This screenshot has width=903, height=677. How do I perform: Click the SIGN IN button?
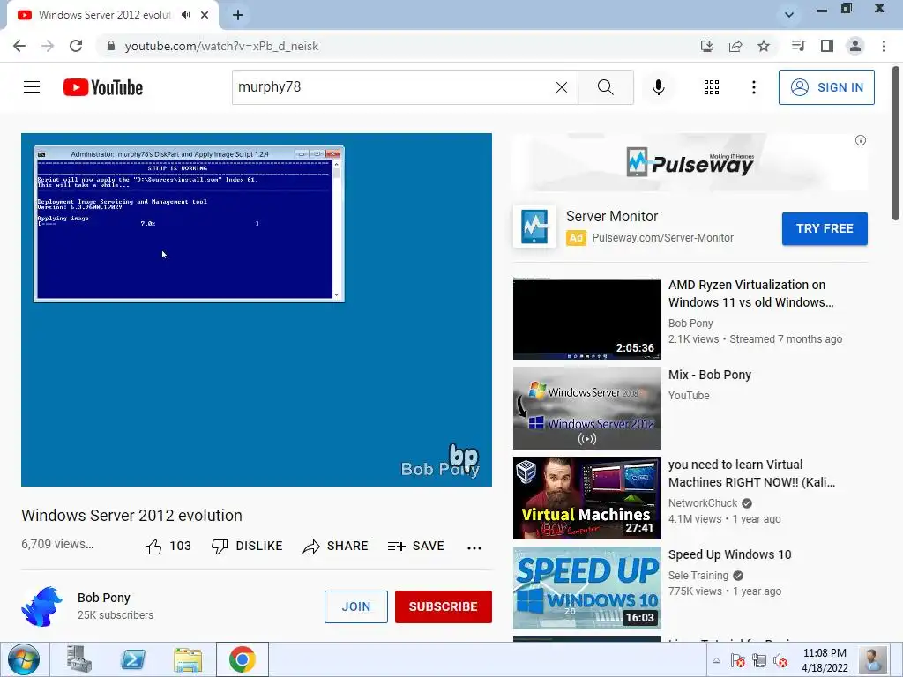point(825,87)
